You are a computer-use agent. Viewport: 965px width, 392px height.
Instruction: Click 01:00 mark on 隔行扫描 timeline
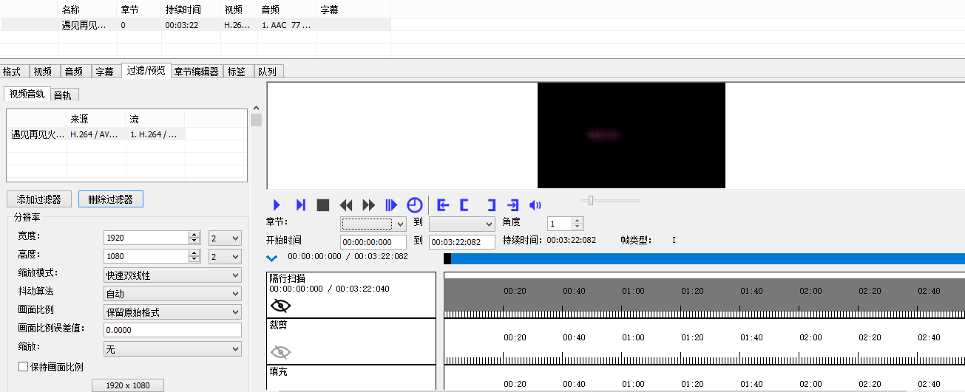point(633,291)
